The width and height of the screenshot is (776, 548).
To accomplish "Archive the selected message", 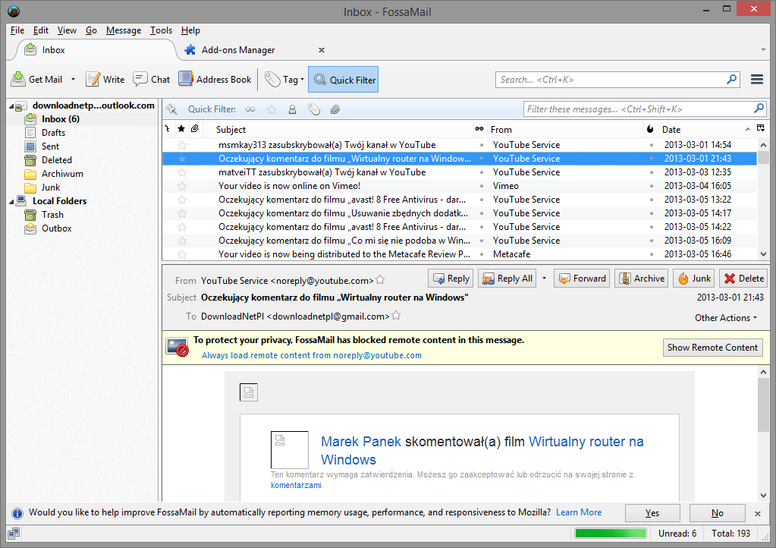I will 642,279.
